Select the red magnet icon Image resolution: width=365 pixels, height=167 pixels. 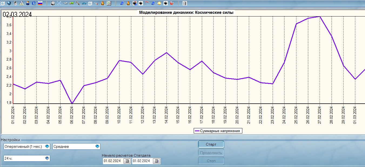coord(172,3)
